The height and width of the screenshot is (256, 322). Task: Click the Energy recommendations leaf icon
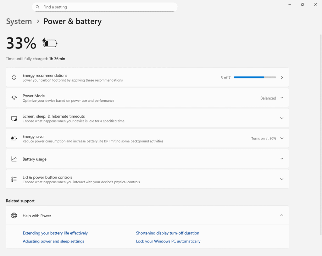(x=14, y=77)
